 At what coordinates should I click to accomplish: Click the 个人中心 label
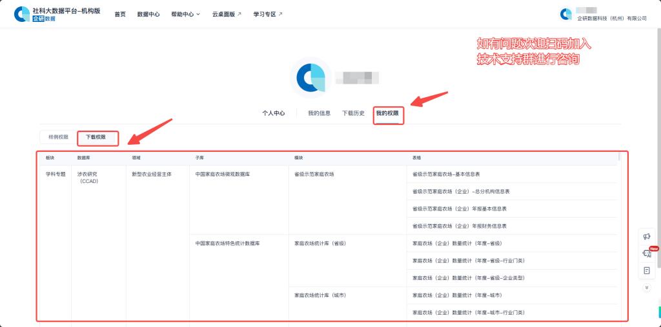[x=274, y=113]
